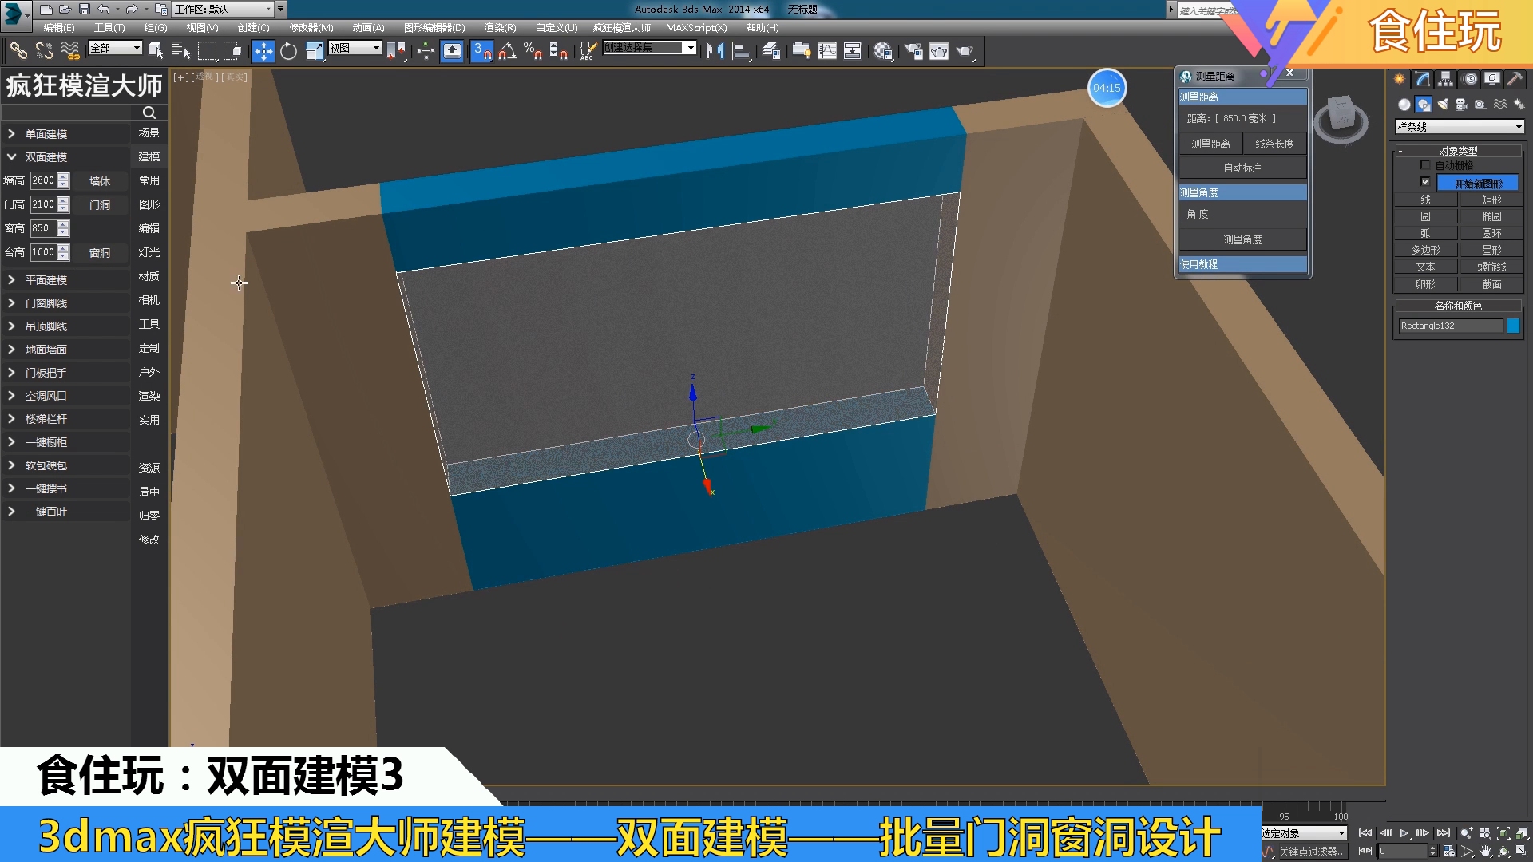Click the 自动标注 button in measure dialog

1242,168
